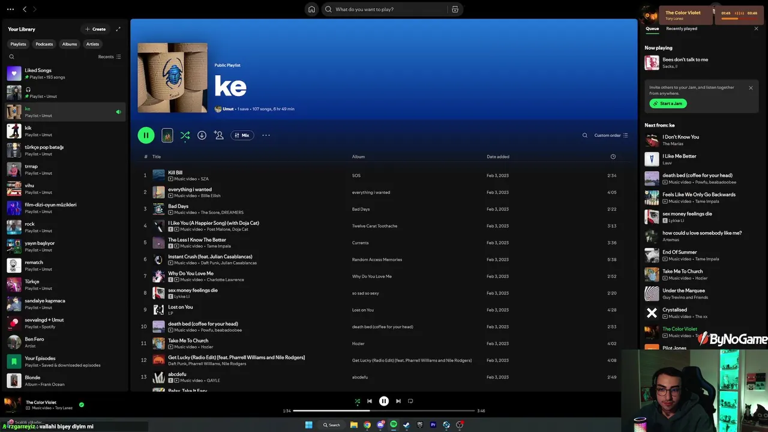This screenshot has width=768, height=432.
Task: Pause playlist with large green button
Action: pyautogui.click(x=146, y=135)
